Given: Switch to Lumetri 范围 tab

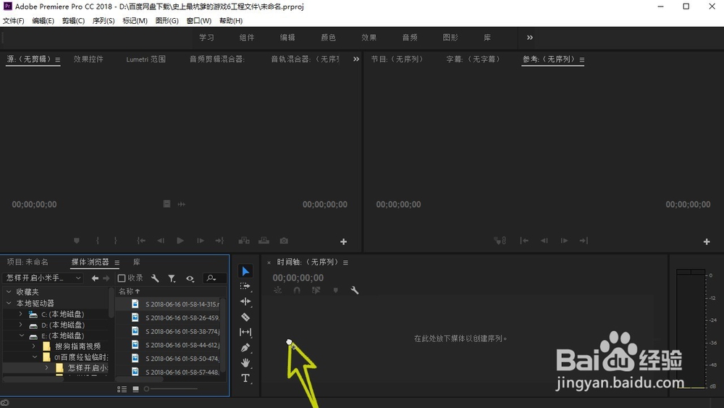Looking at the screenshot, I should 146,59.
